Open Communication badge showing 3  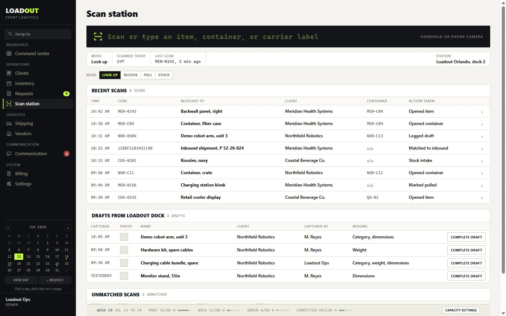pyautogui.click(x=66, y=154)
